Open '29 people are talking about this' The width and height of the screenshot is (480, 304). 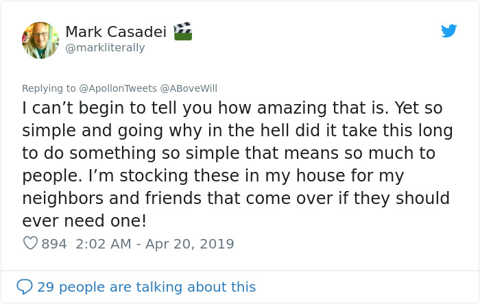146,287
